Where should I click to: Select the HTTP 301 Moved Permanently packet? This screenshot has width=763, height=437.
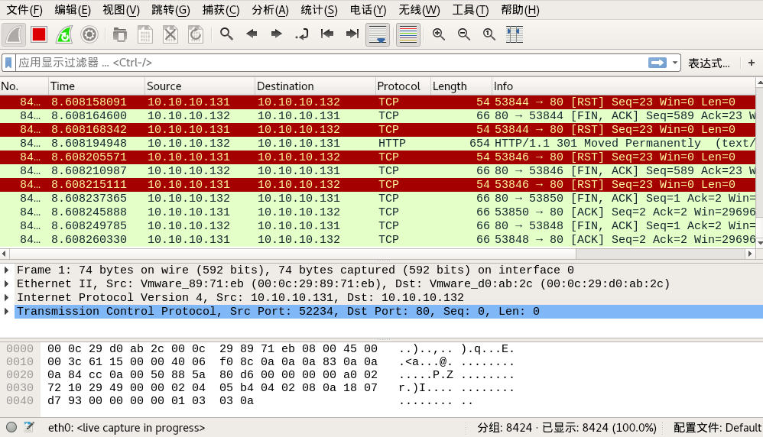[x=378, y=143]
